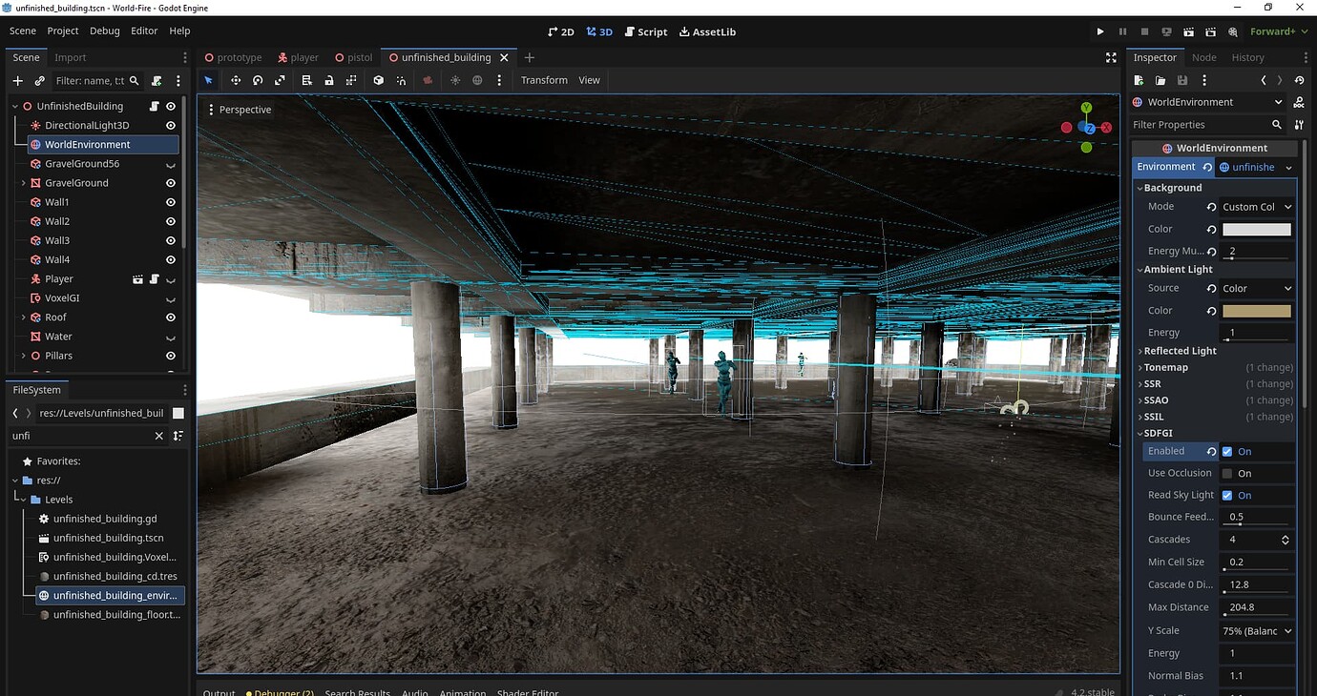The width and height of the screenshot is (1317, 696).
Task: Open the Y Scale dropdown showing 75% Balanced
Action: (x=1256, y=630)
